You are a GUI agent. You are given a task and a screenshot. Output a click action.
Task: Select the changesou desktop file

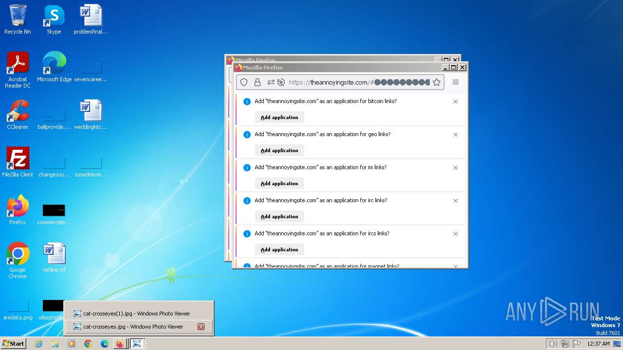pos(54,166)
